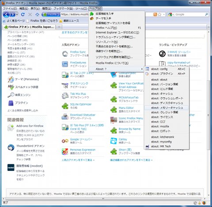
Task: Select トラブルシューティング情報(T) menu entry
Action: 117,37
